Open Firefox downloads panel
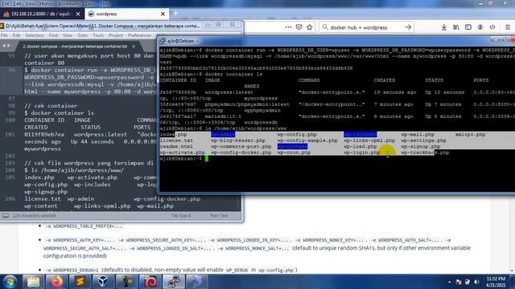The height and width of the screenshot is (289, 515). click(443, 27)
